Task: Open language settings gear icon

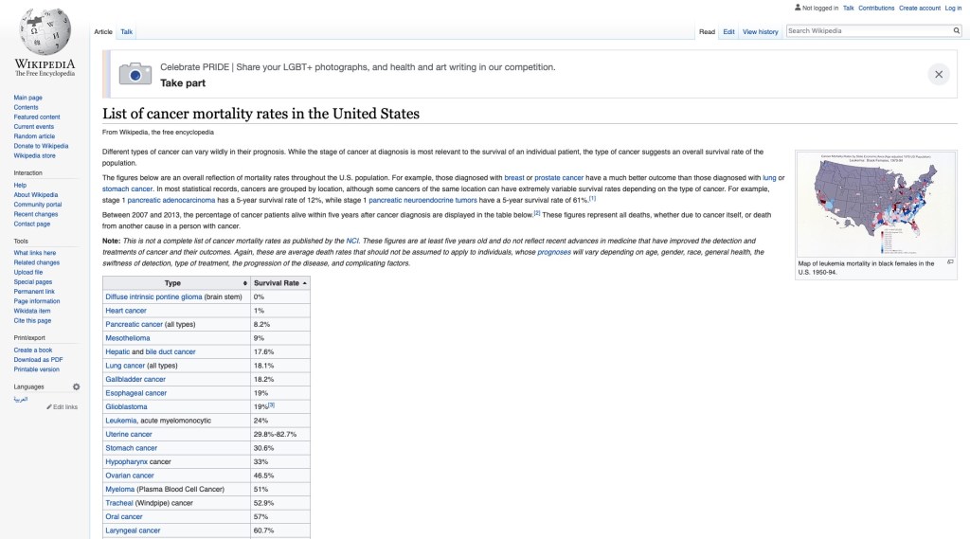Action: (x=77, y=386)
